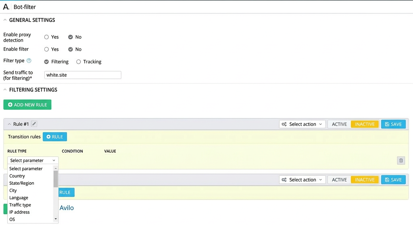413x225 pixels.
Task: Click SAVE button for second rule
Action: point(393,180)
